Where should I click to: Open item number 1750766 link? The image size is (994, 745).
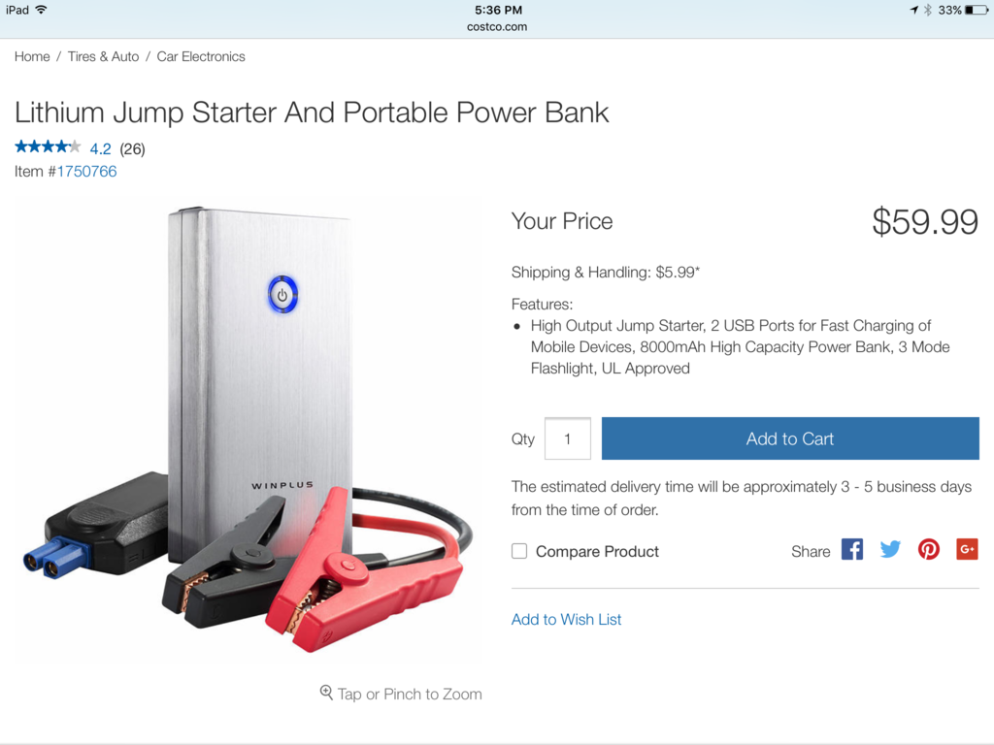pos(86,172)
